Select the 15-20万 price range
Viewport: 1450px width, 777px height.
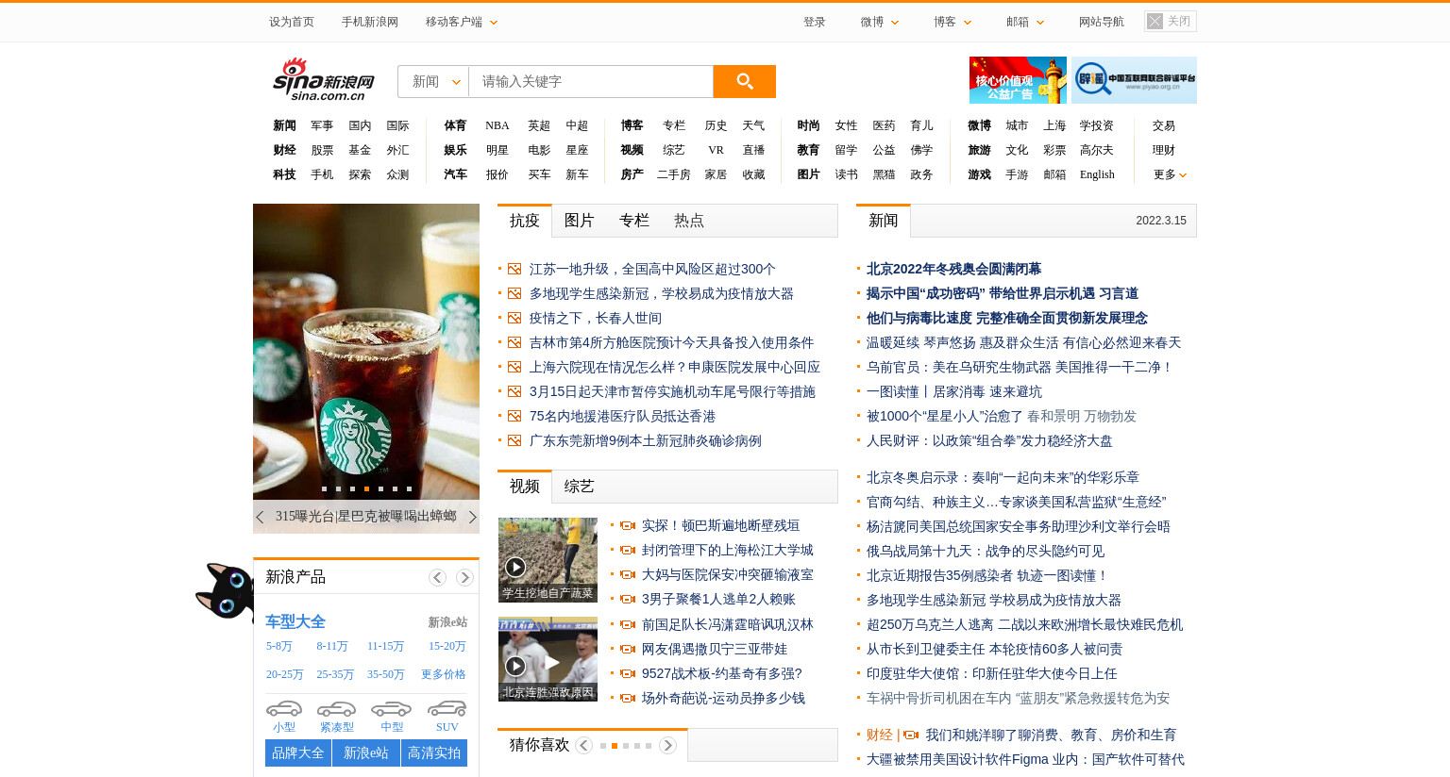tap(447, 646)
